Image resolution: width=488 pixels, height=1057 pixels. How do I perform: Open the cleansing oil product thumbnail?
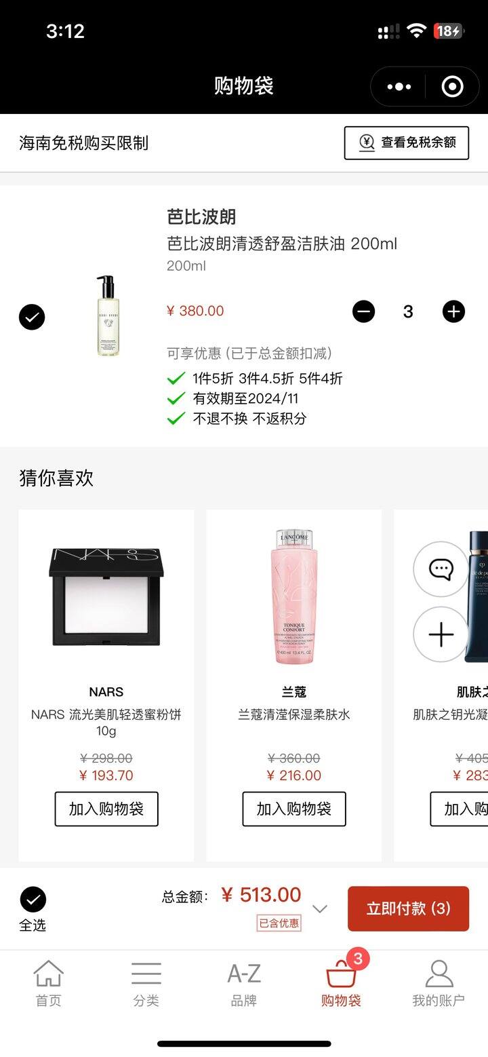(x=107, y=315)
